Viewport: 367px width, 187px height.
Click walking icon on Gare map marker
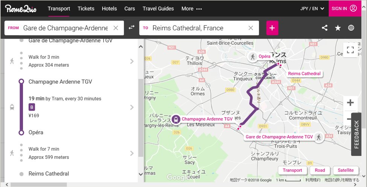318,137
